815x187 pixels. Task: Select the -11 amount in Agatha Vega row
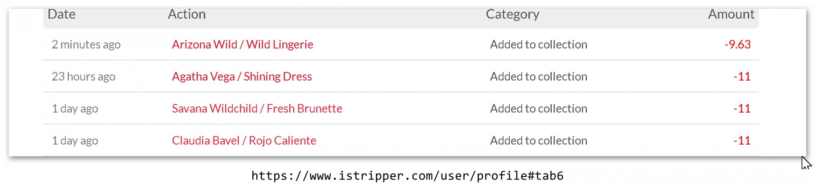pyautogui.click(x=742, y=76)
